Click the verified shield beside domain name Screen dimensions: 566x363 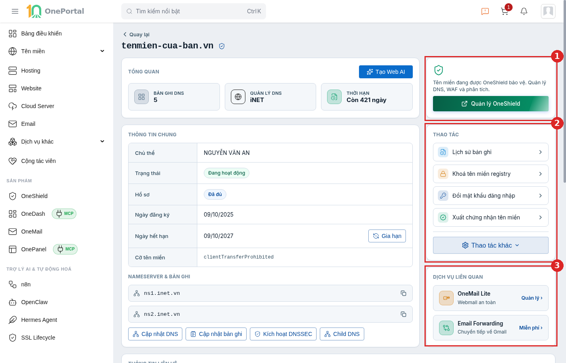point(222,46)
